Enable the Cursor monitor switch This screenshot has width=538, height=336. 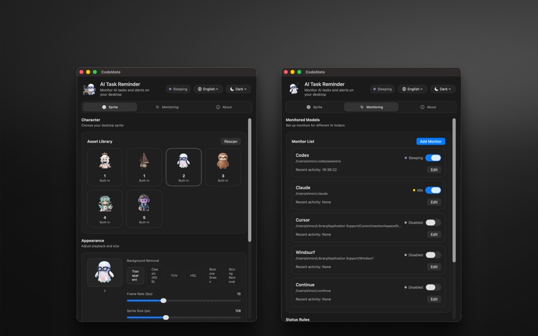point(433,223)
